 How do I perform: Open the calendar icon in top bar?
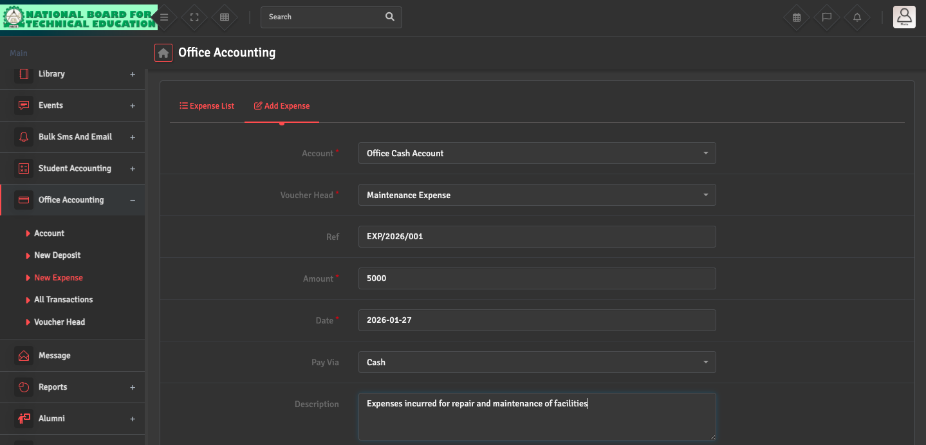tap(797, 17)
